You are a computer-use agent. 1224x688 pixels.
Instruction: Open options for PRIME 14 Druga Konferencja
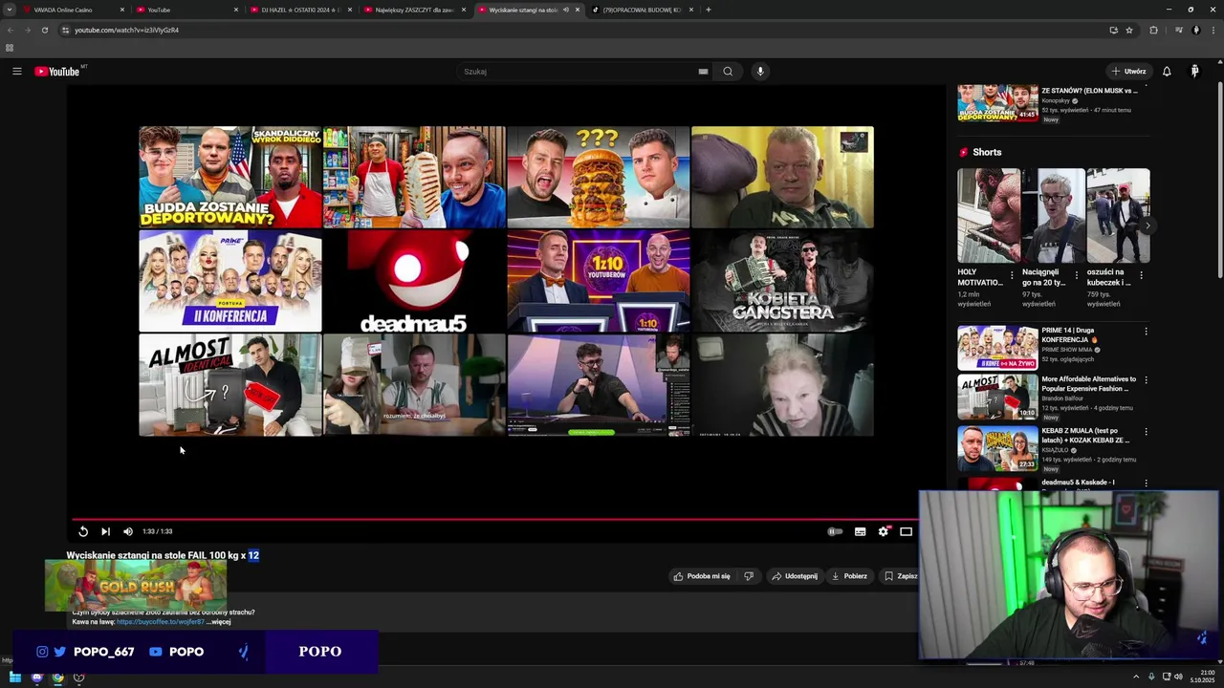click(1146, 332)
